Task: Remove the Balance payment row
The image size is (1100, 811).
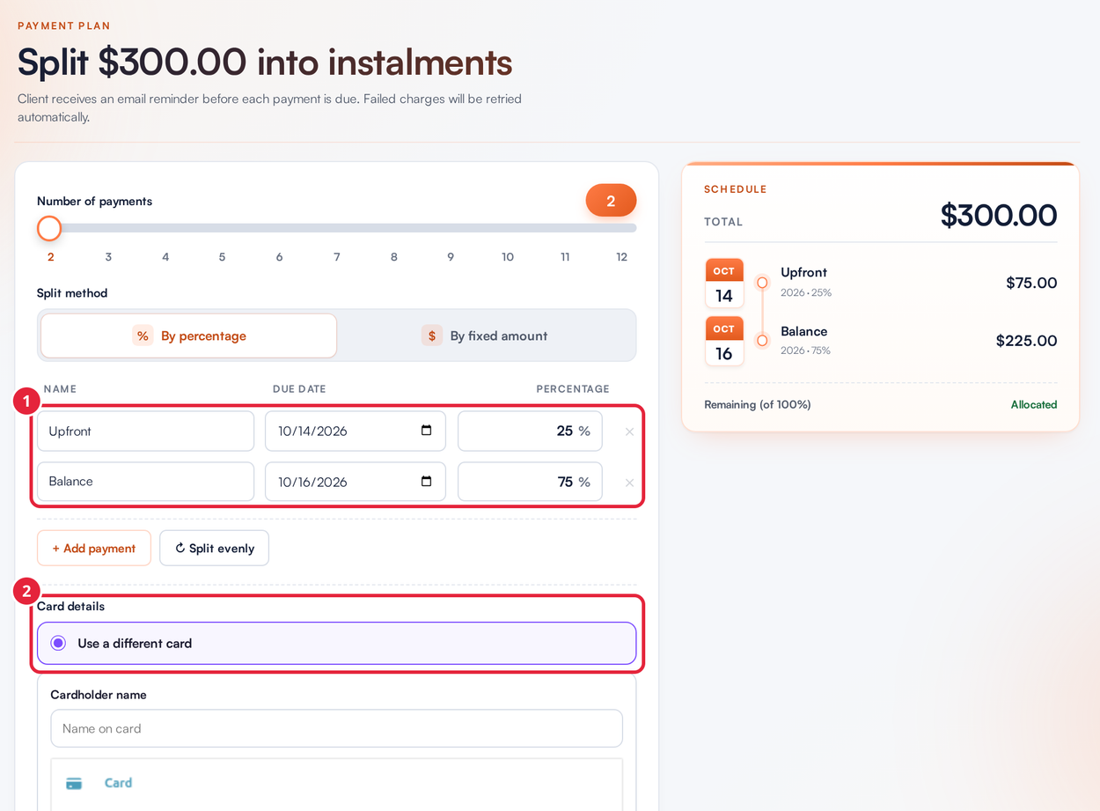Action: (x=629, y=483)
